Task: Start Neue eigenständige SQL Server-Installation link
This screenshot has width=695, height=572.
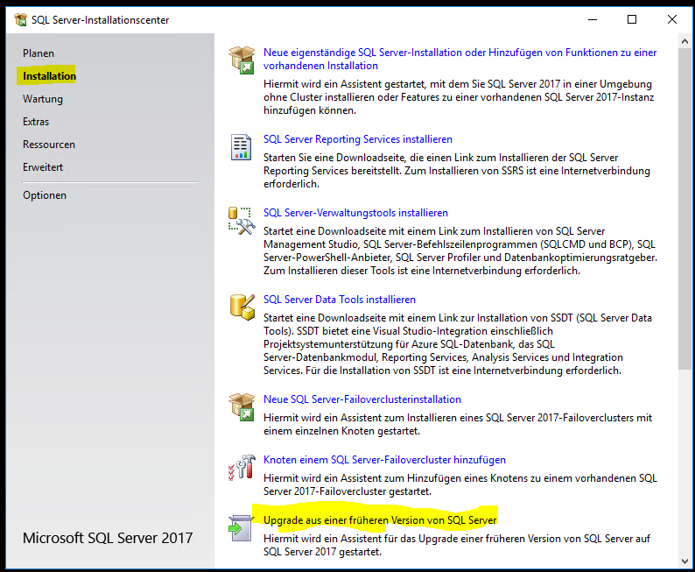Action: click(x=460, y=59)
